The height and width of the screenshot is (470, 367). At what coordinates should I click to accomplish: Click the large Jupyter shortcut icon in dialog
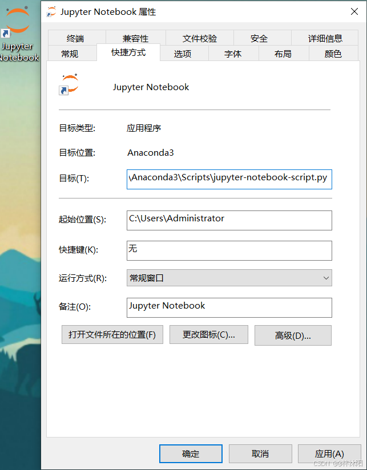[68, 84]
